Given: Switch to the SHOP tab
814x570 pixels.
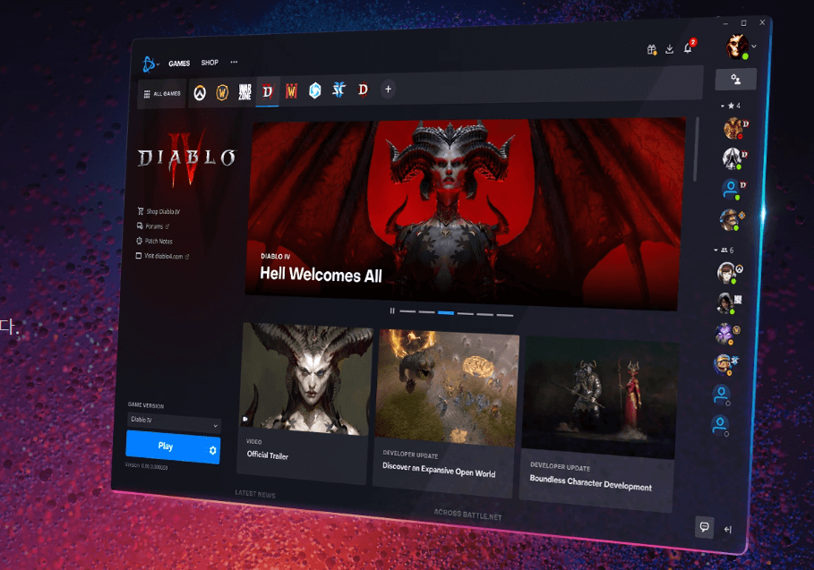Looking at the screenshot, I should coord(210,63).
